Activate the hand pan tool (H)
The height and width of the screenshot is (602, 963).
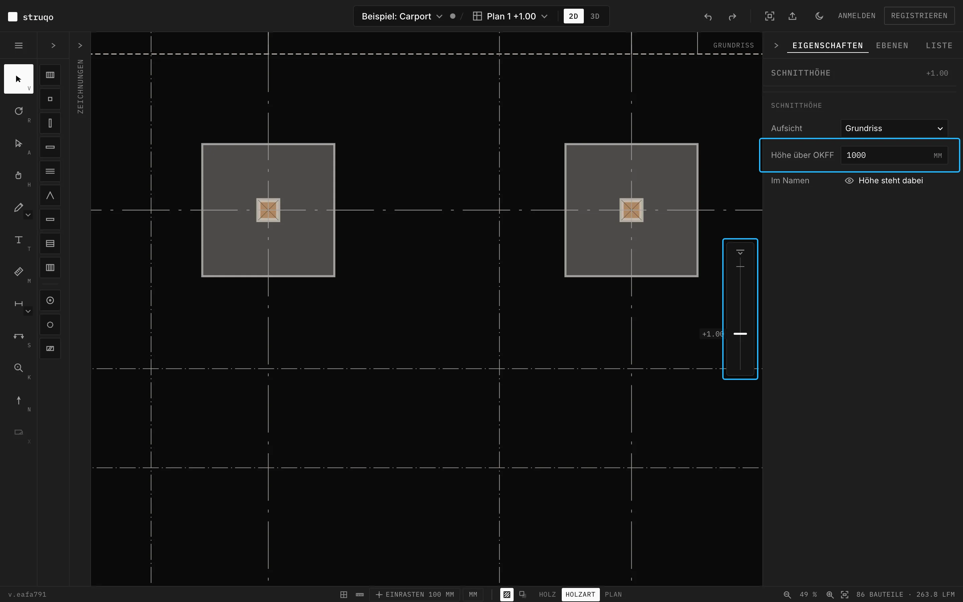[x=19, y=175]
